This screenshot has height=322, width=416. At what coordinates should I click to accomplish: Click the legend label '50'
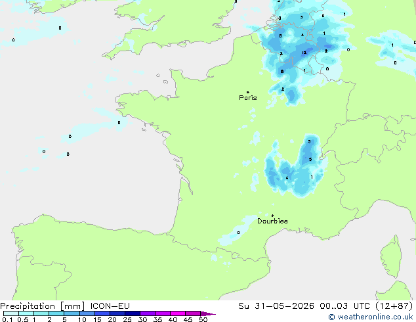(x=203, y=319)
